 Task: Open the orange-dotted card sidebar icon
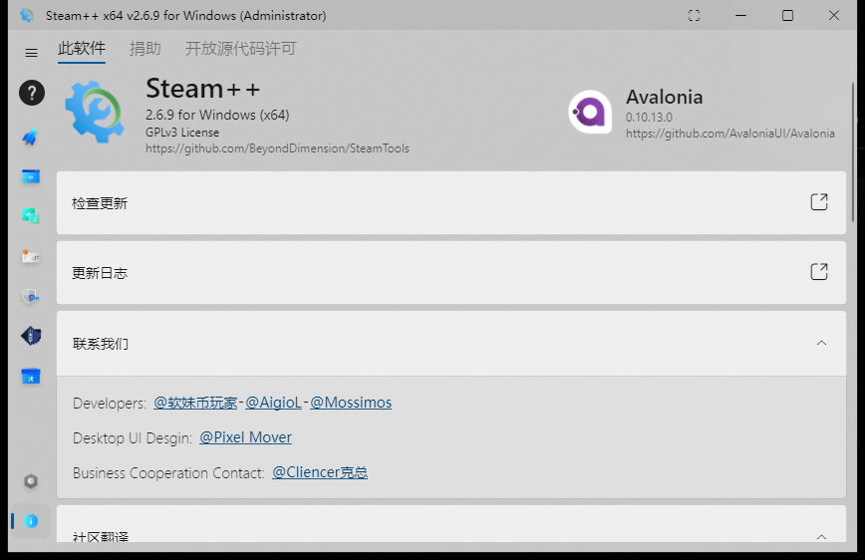(30, 256)
